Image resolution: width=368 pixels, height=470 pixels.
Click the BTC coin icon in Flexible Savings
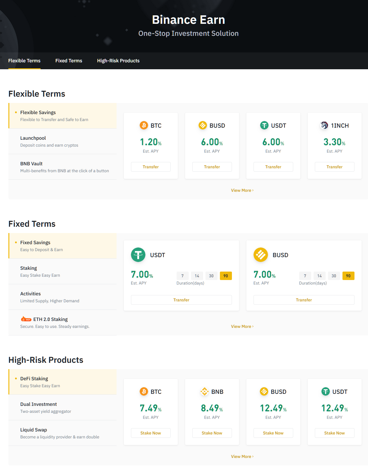tap(144, 125)
